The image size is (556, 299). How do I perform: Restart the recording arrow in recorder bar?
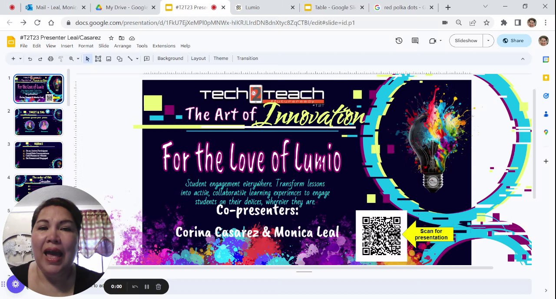click(x=135, y=286)
